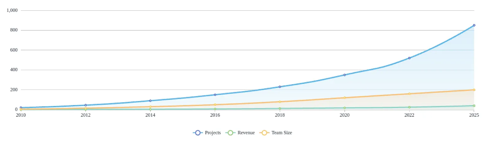Click the 2022 x-axis label
The width and height of the screenshot is (485, 141).
point(409,115)
